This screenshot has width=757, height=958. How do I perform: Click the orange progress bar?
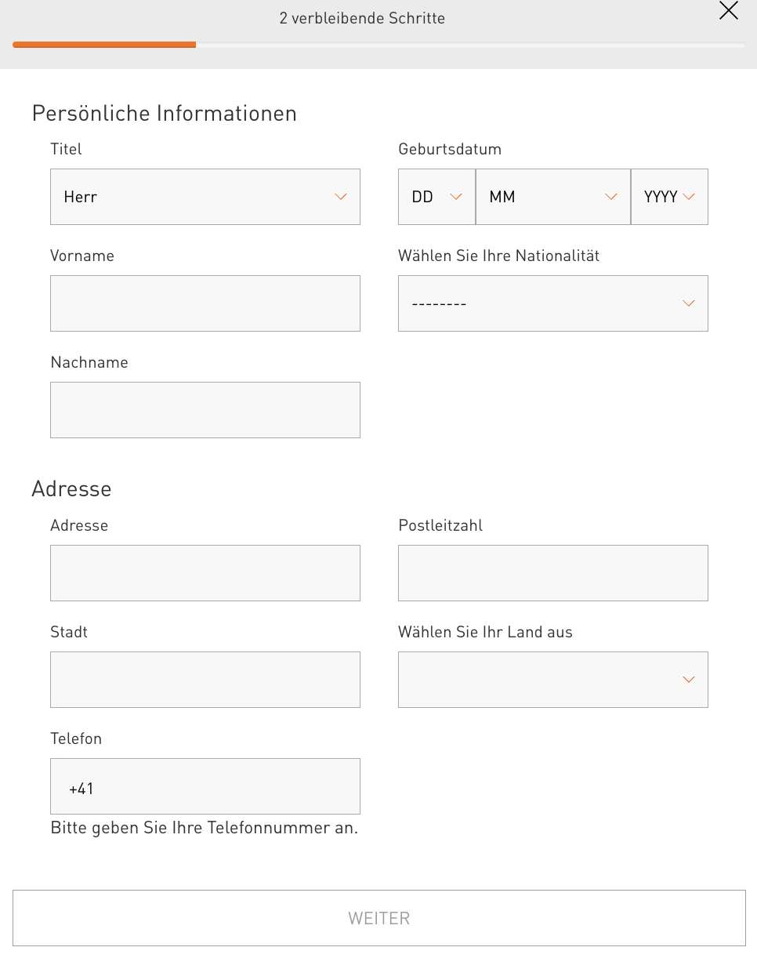(x=104, y=45)
